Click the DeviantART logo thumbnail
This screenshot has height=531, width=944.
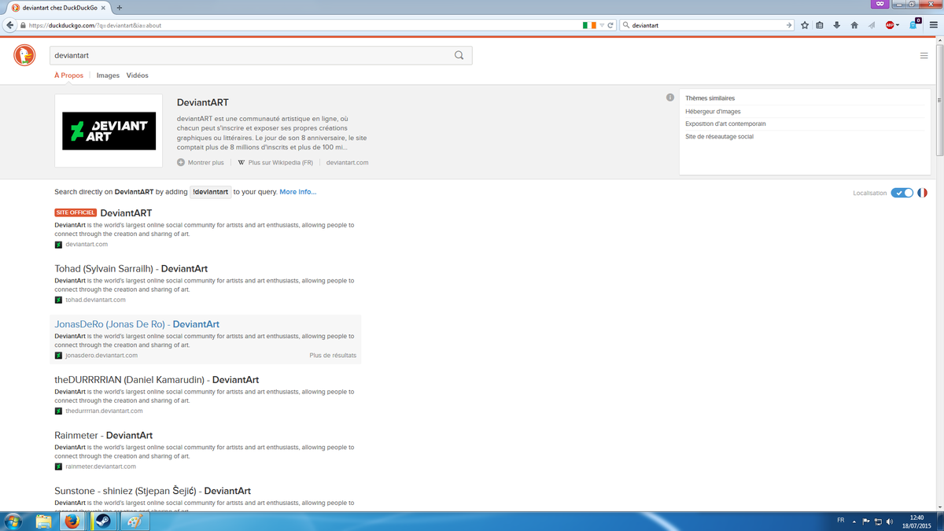click(109, 131)
